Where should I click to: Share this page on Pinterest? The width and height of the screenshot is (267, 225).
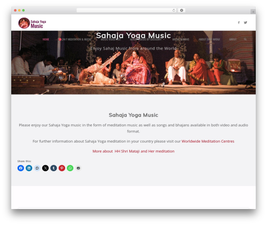click(x=62, y=168)
